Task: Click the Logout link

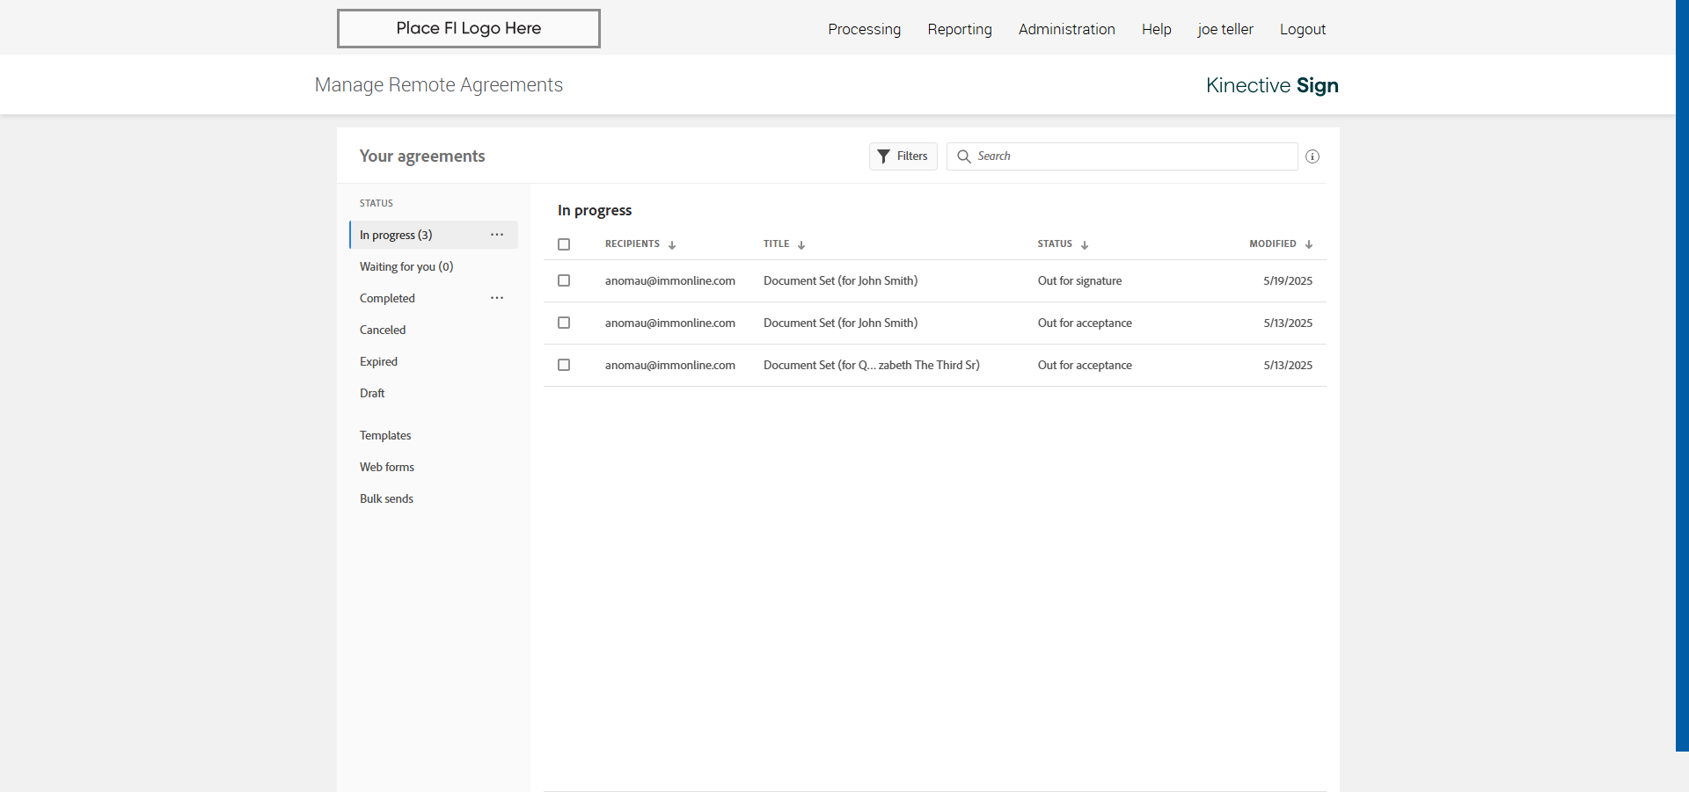Action: click(1302, 29)
